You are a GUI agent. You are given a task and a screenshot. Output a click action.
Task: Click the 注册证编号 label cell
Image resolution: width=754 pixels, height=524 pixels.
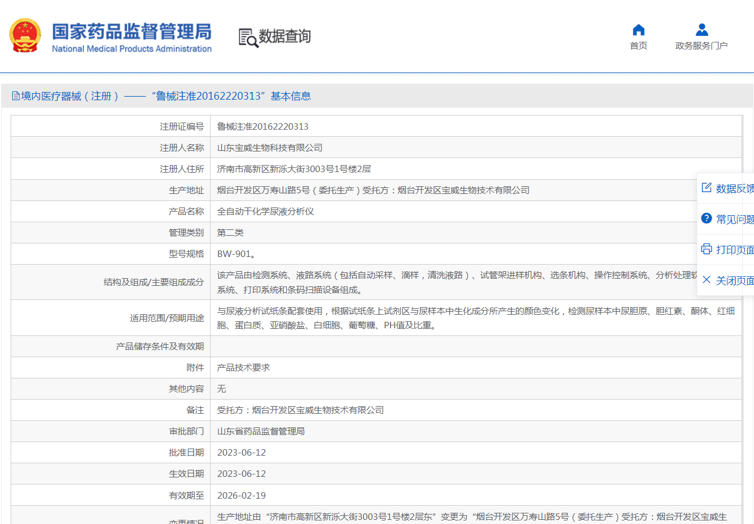(x=111, y=127)
